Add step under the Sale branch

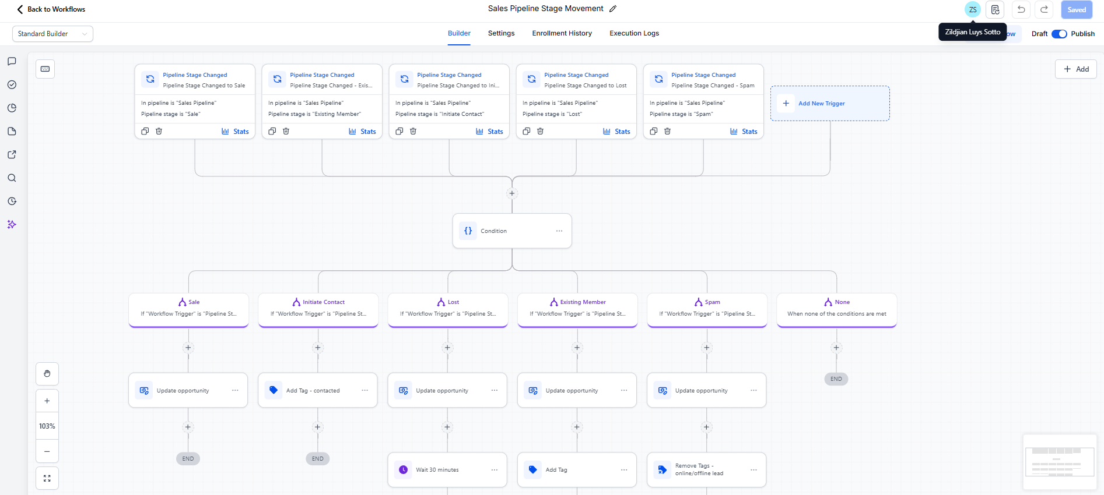tap(188, 348)
